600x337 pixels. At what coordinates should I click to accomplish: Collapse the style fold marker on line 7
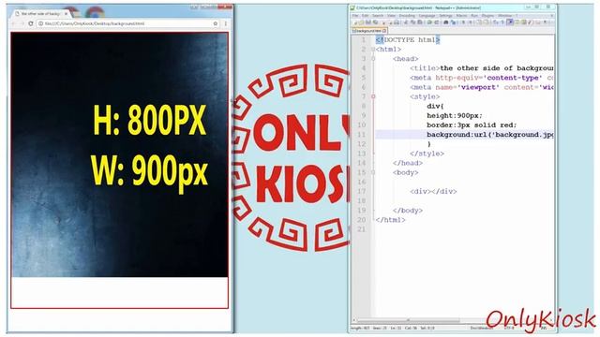point(373,96)
